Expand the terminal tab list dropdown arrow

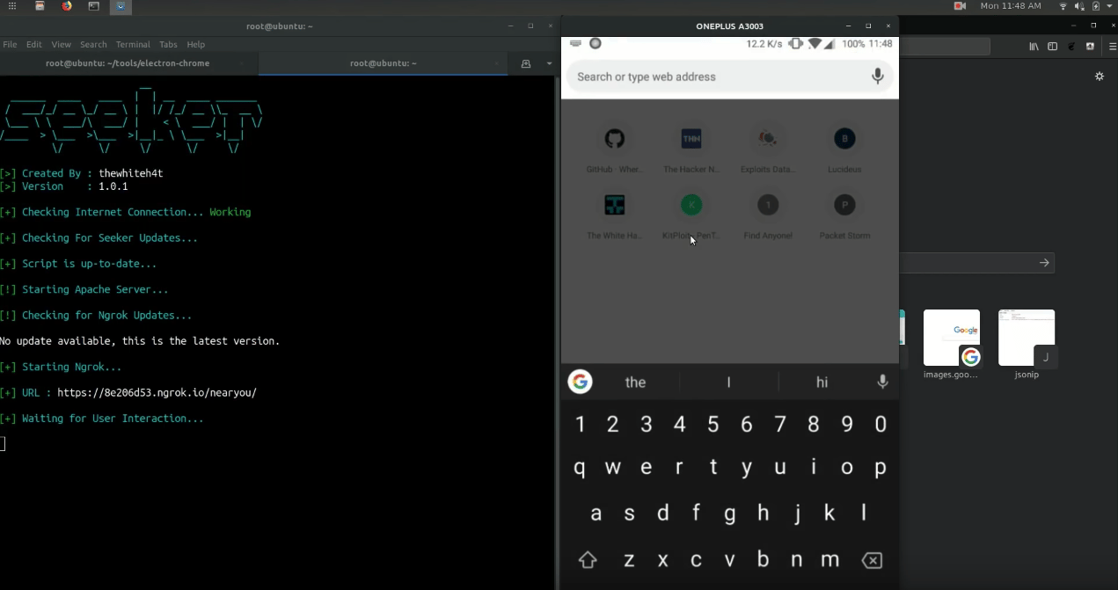550,63
